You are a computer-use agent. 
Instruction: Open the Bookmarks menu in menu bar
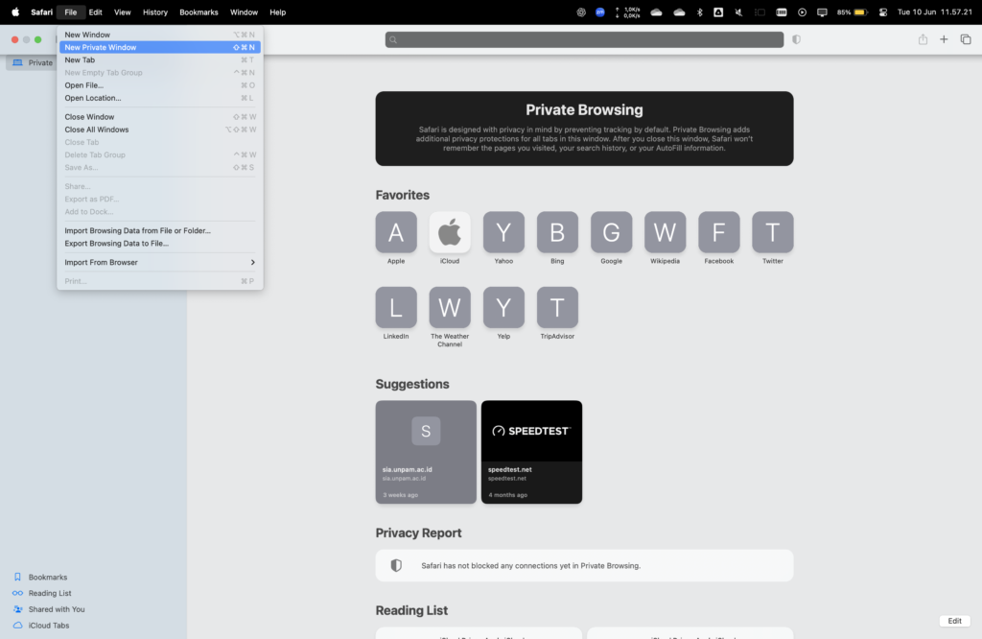tap(199, 12)
